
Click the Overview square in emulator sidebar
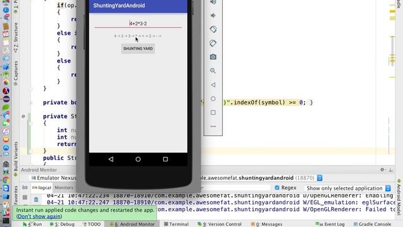point(213,112)
